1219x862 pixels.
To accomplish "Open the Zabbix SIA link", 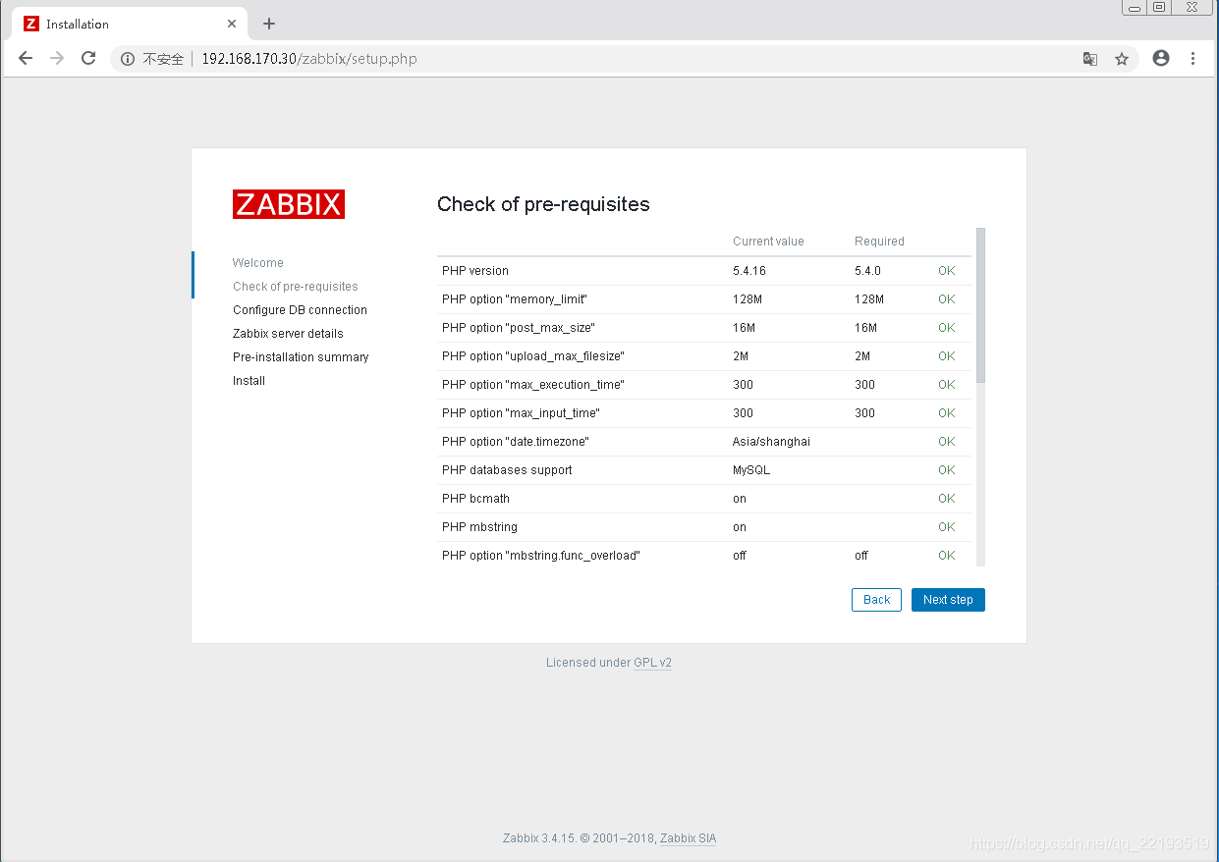I will click(x=688, y=838).
